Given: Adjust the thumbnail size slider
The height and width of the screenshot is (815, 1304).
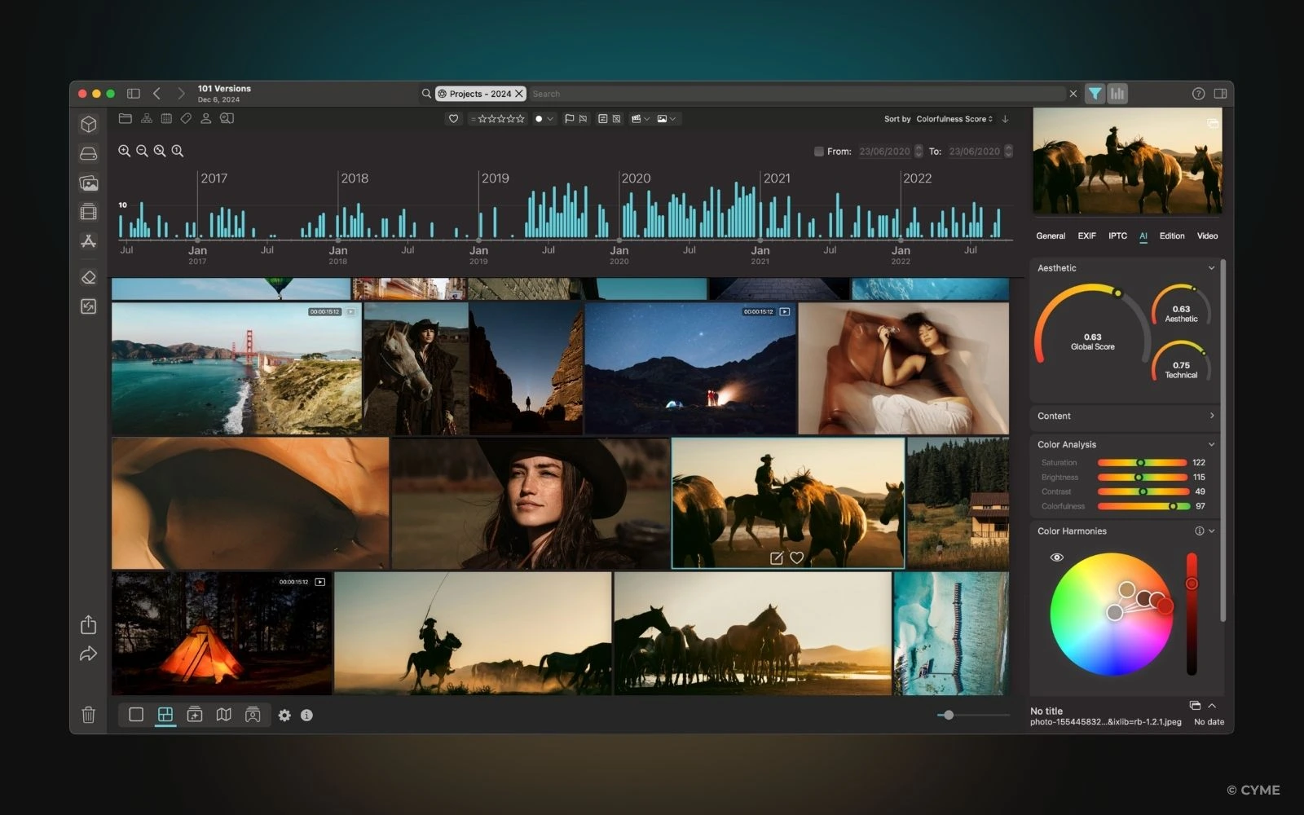Looking at the screenshot, I should [x=948, y=715].
